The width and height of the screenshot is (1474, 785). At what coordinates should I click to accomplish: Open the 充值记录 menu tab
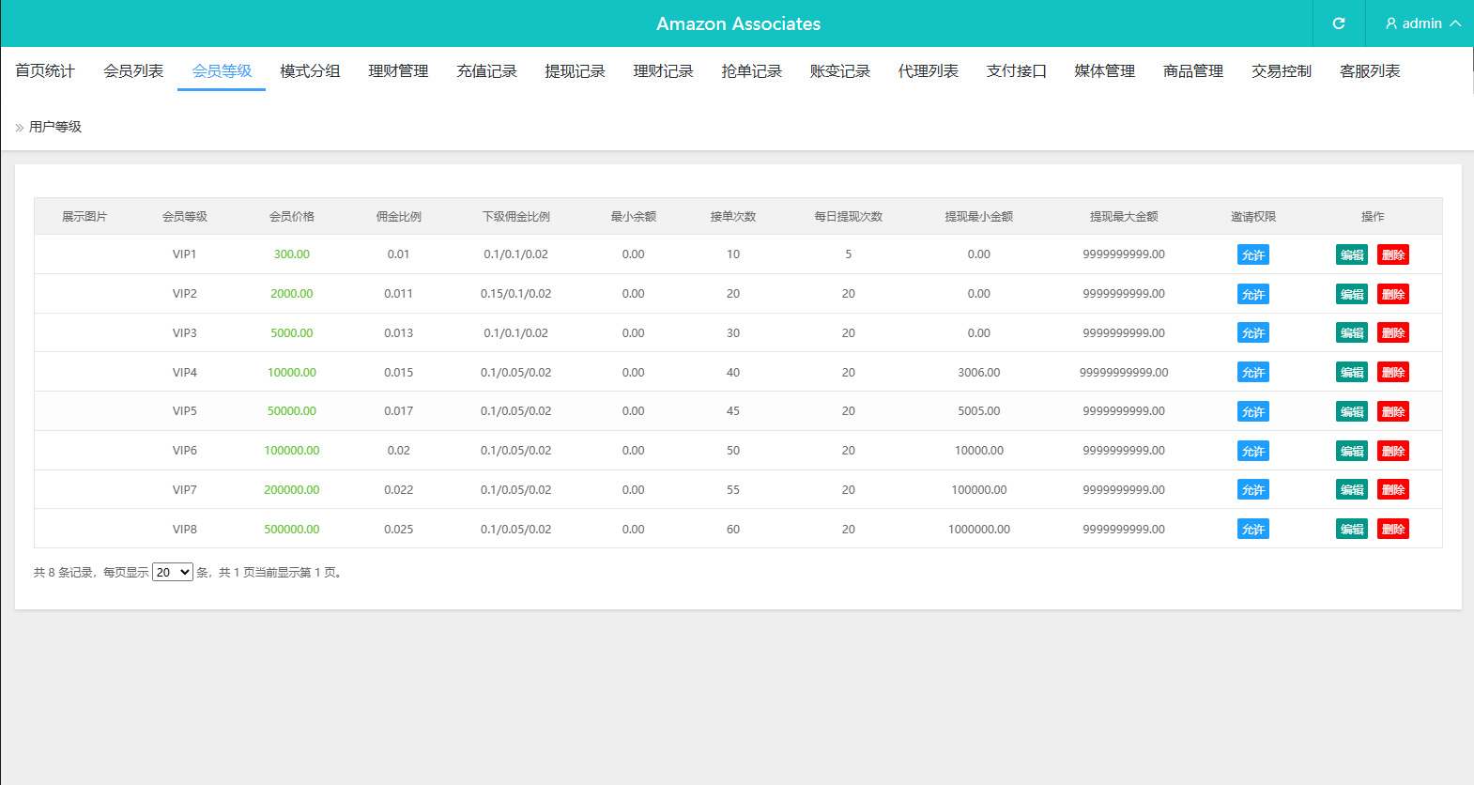click(486, 71)
